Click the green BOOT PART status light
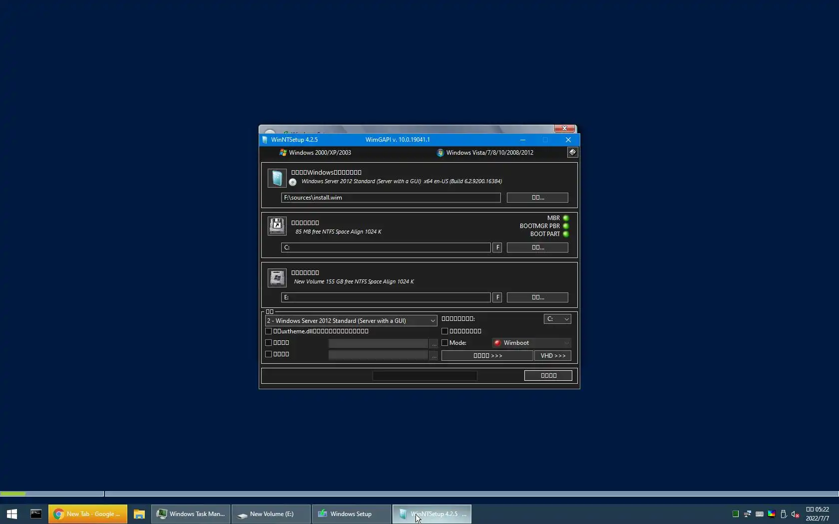Viewport: 839px width, 524px height. click(x=566, y=234)
